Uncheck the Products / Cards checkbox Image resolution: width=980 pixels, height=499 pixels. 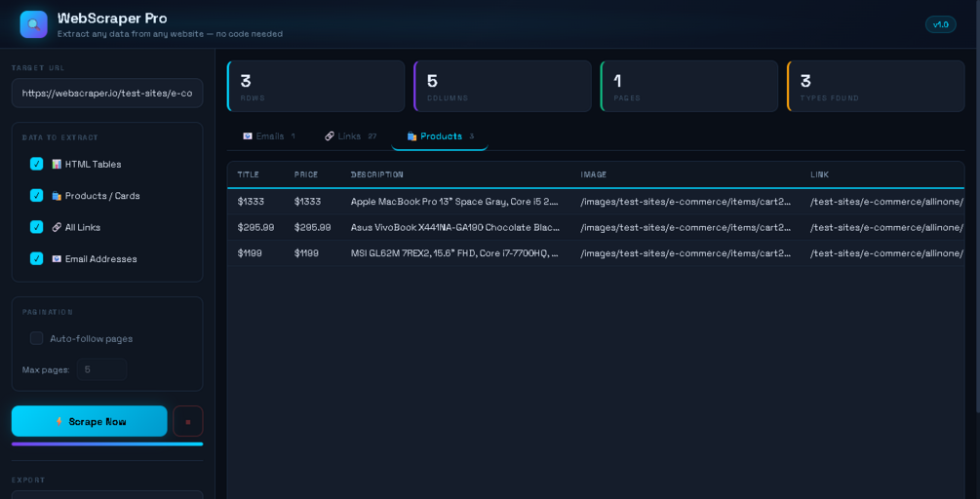pos(36,196)
